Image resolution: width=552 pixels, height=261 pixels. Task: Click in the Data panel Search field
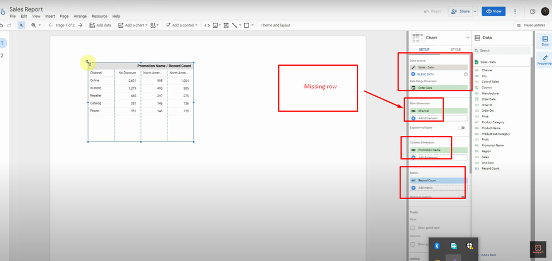point(502,51)
